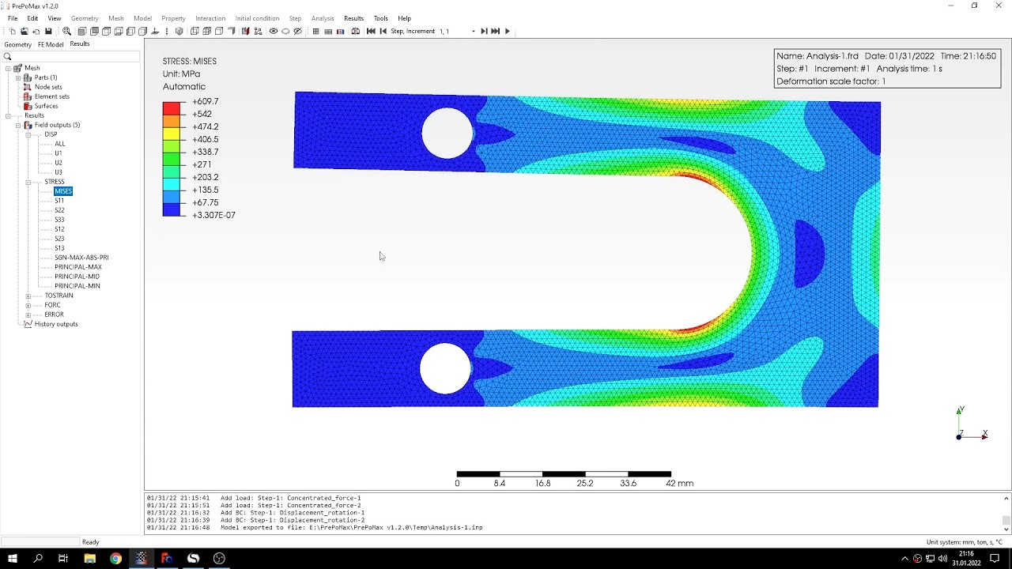Viewport: 1012px width, 569px height.
Task: Click the Zoom to fit magnifier icon
Action: (66, 32)
